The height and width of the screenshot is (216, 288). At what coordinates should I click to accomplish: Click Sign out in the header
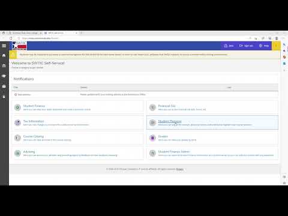coord(246,46)
